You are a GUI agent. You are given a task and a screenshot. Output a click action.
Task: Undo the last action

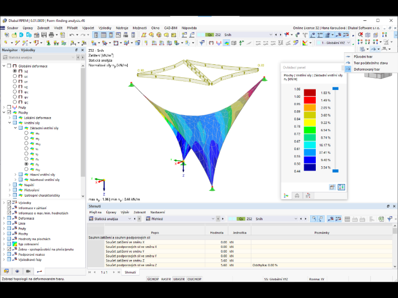pos(72,35)
